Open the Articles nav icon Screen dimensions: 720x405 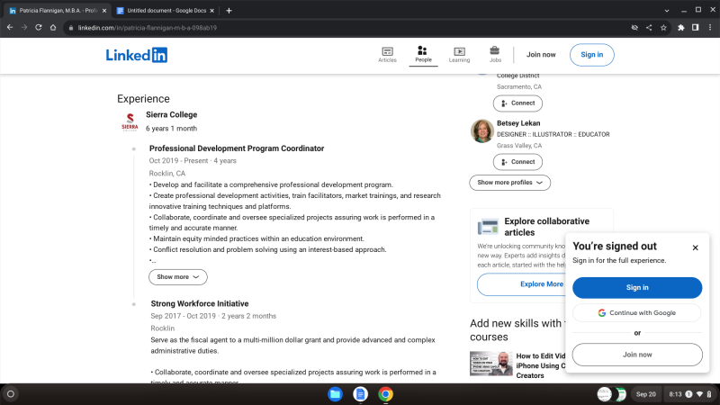[x=387, y=55]
